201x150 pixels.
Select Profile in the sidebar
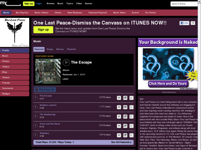point(15,51)
